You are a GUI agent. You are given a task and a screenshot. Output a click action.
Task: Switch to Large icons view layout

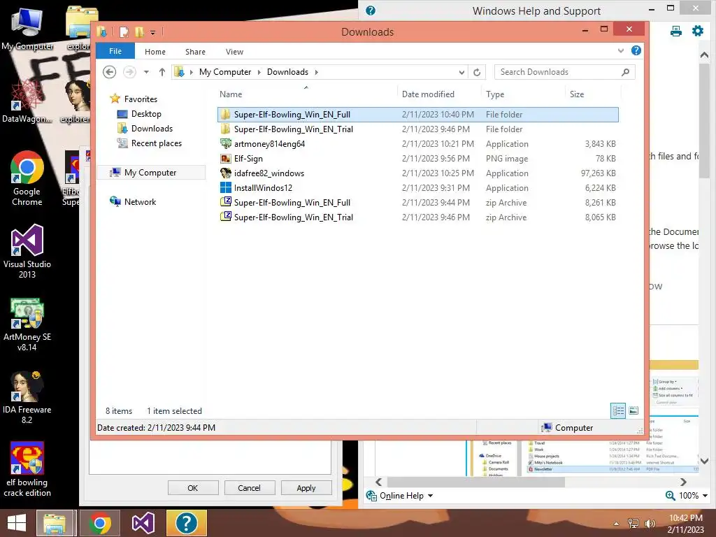633,410
